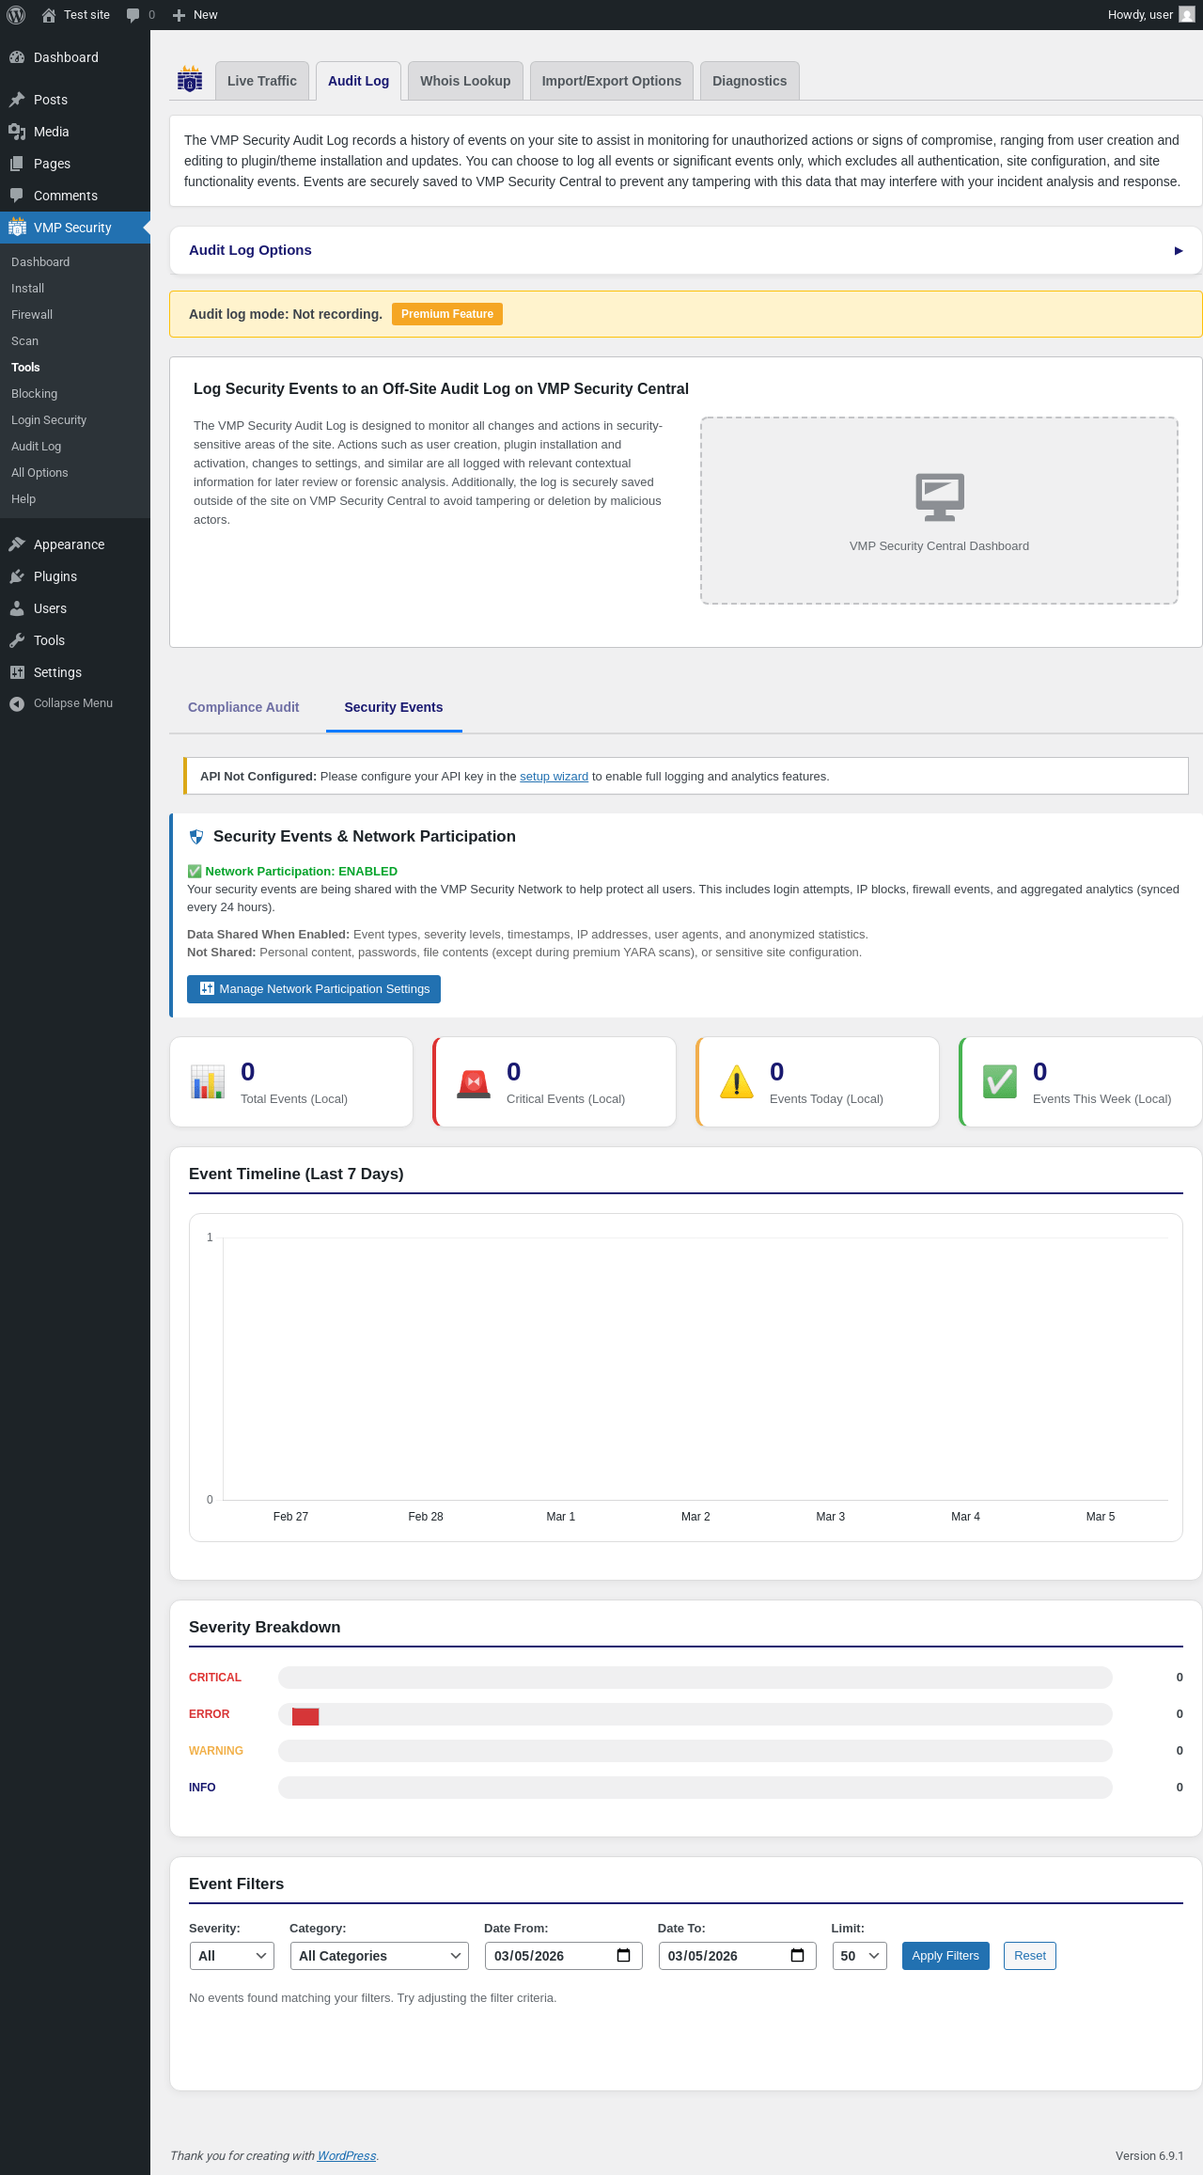Screen dimensions: 1203x2175
Task: Open the Date From calendar picker
Action: [623, 1956]
